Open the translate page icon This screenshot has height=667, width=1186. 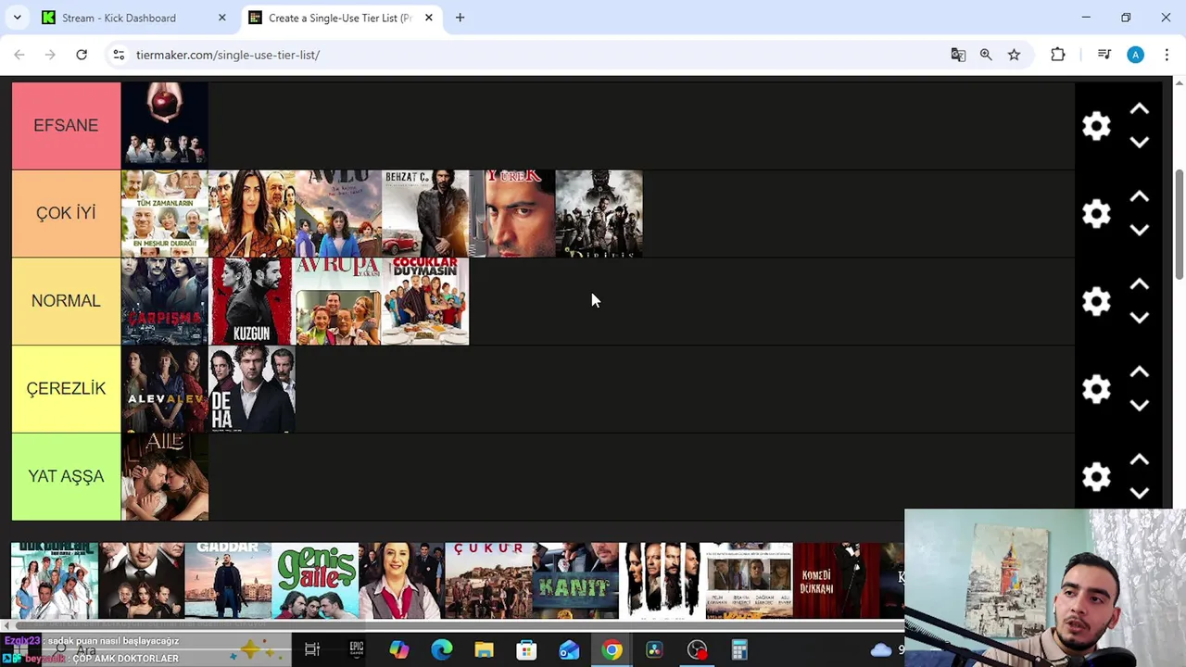point(958,55)
